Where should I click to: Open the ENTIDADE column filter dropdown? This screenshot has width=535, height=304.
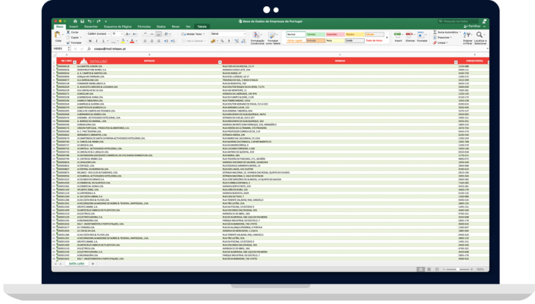pyautogui.click(x=219, y=62)
